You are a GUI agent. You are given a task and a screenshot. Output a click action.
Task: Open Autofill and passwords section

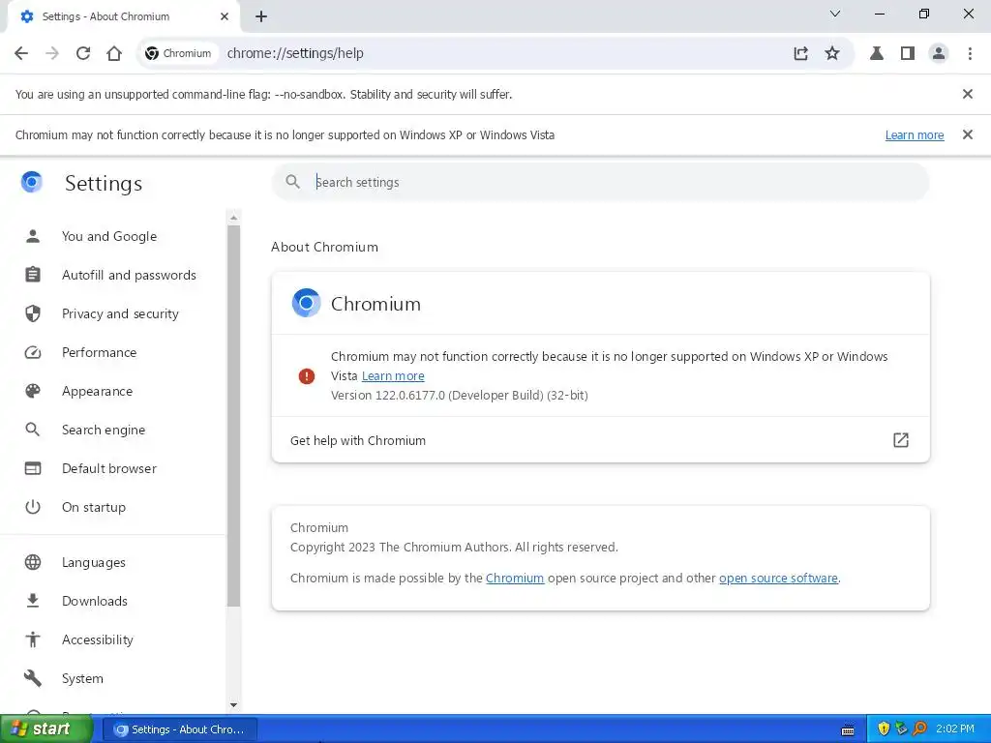point(129,275)
